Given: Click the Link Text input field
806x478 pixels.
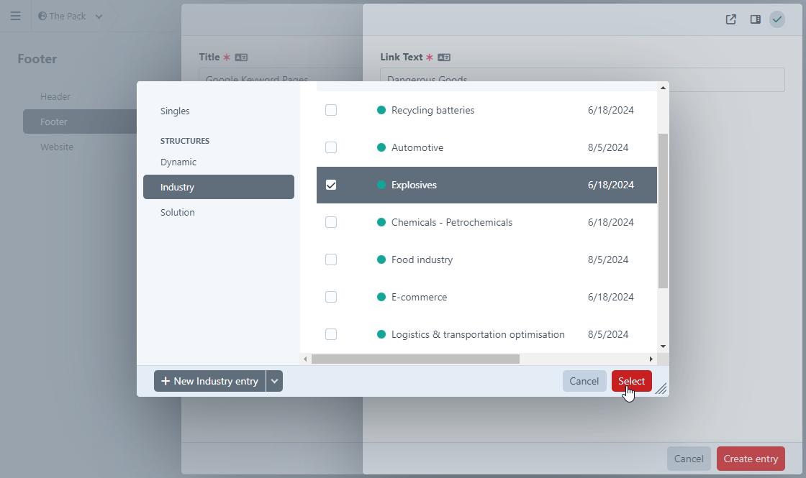Looking at the screenshot, I should point(581,80).
